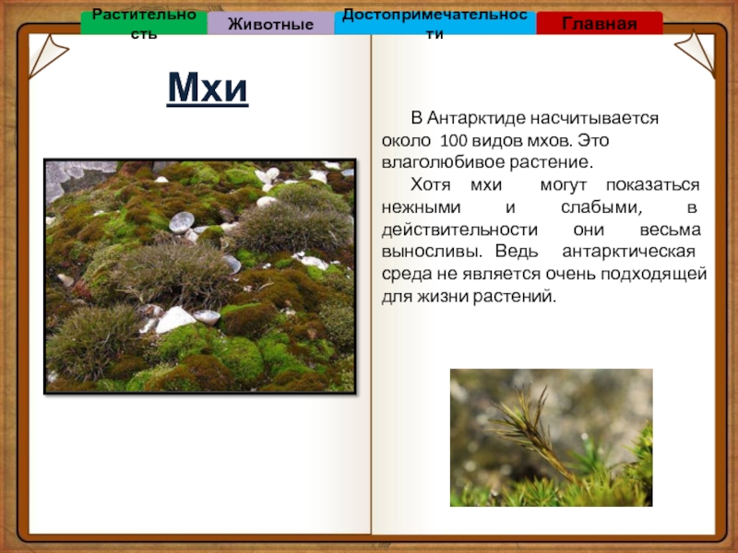
Task: Click the text 'около 100 видов мхов'
Action: click(x=476, y=140)
